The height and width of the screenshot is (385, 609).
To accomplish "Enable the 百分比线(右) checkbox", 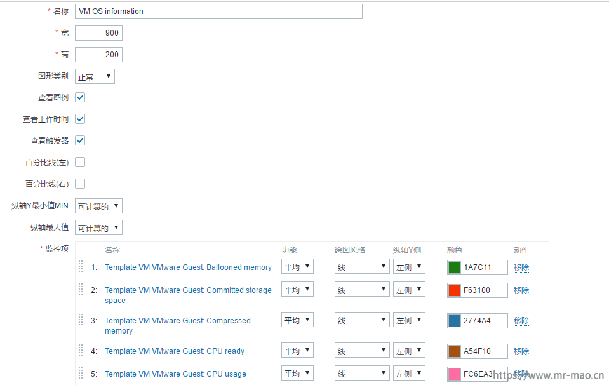I will (x=80, y=184).
